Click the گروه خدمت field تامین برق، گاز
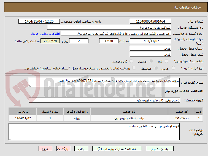 click(104, 100)
